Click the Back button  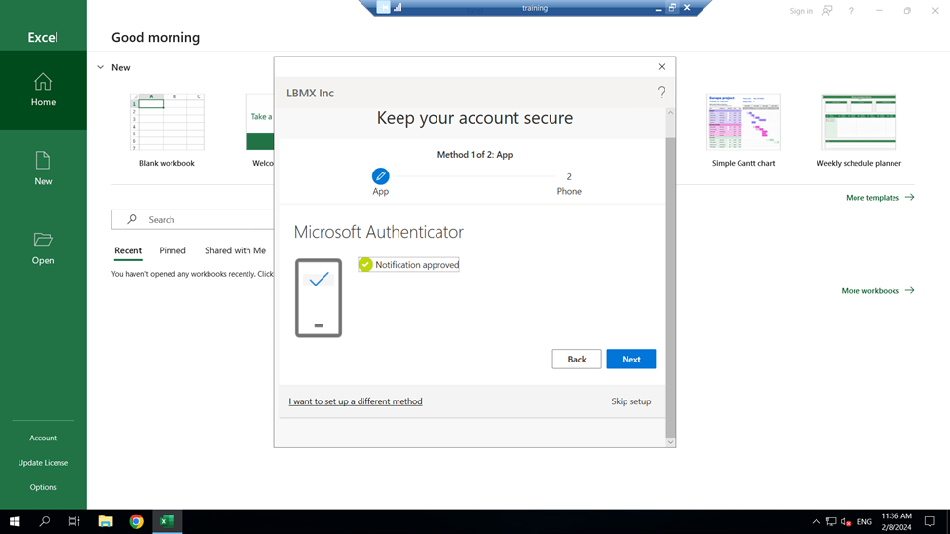pos(576,360)
